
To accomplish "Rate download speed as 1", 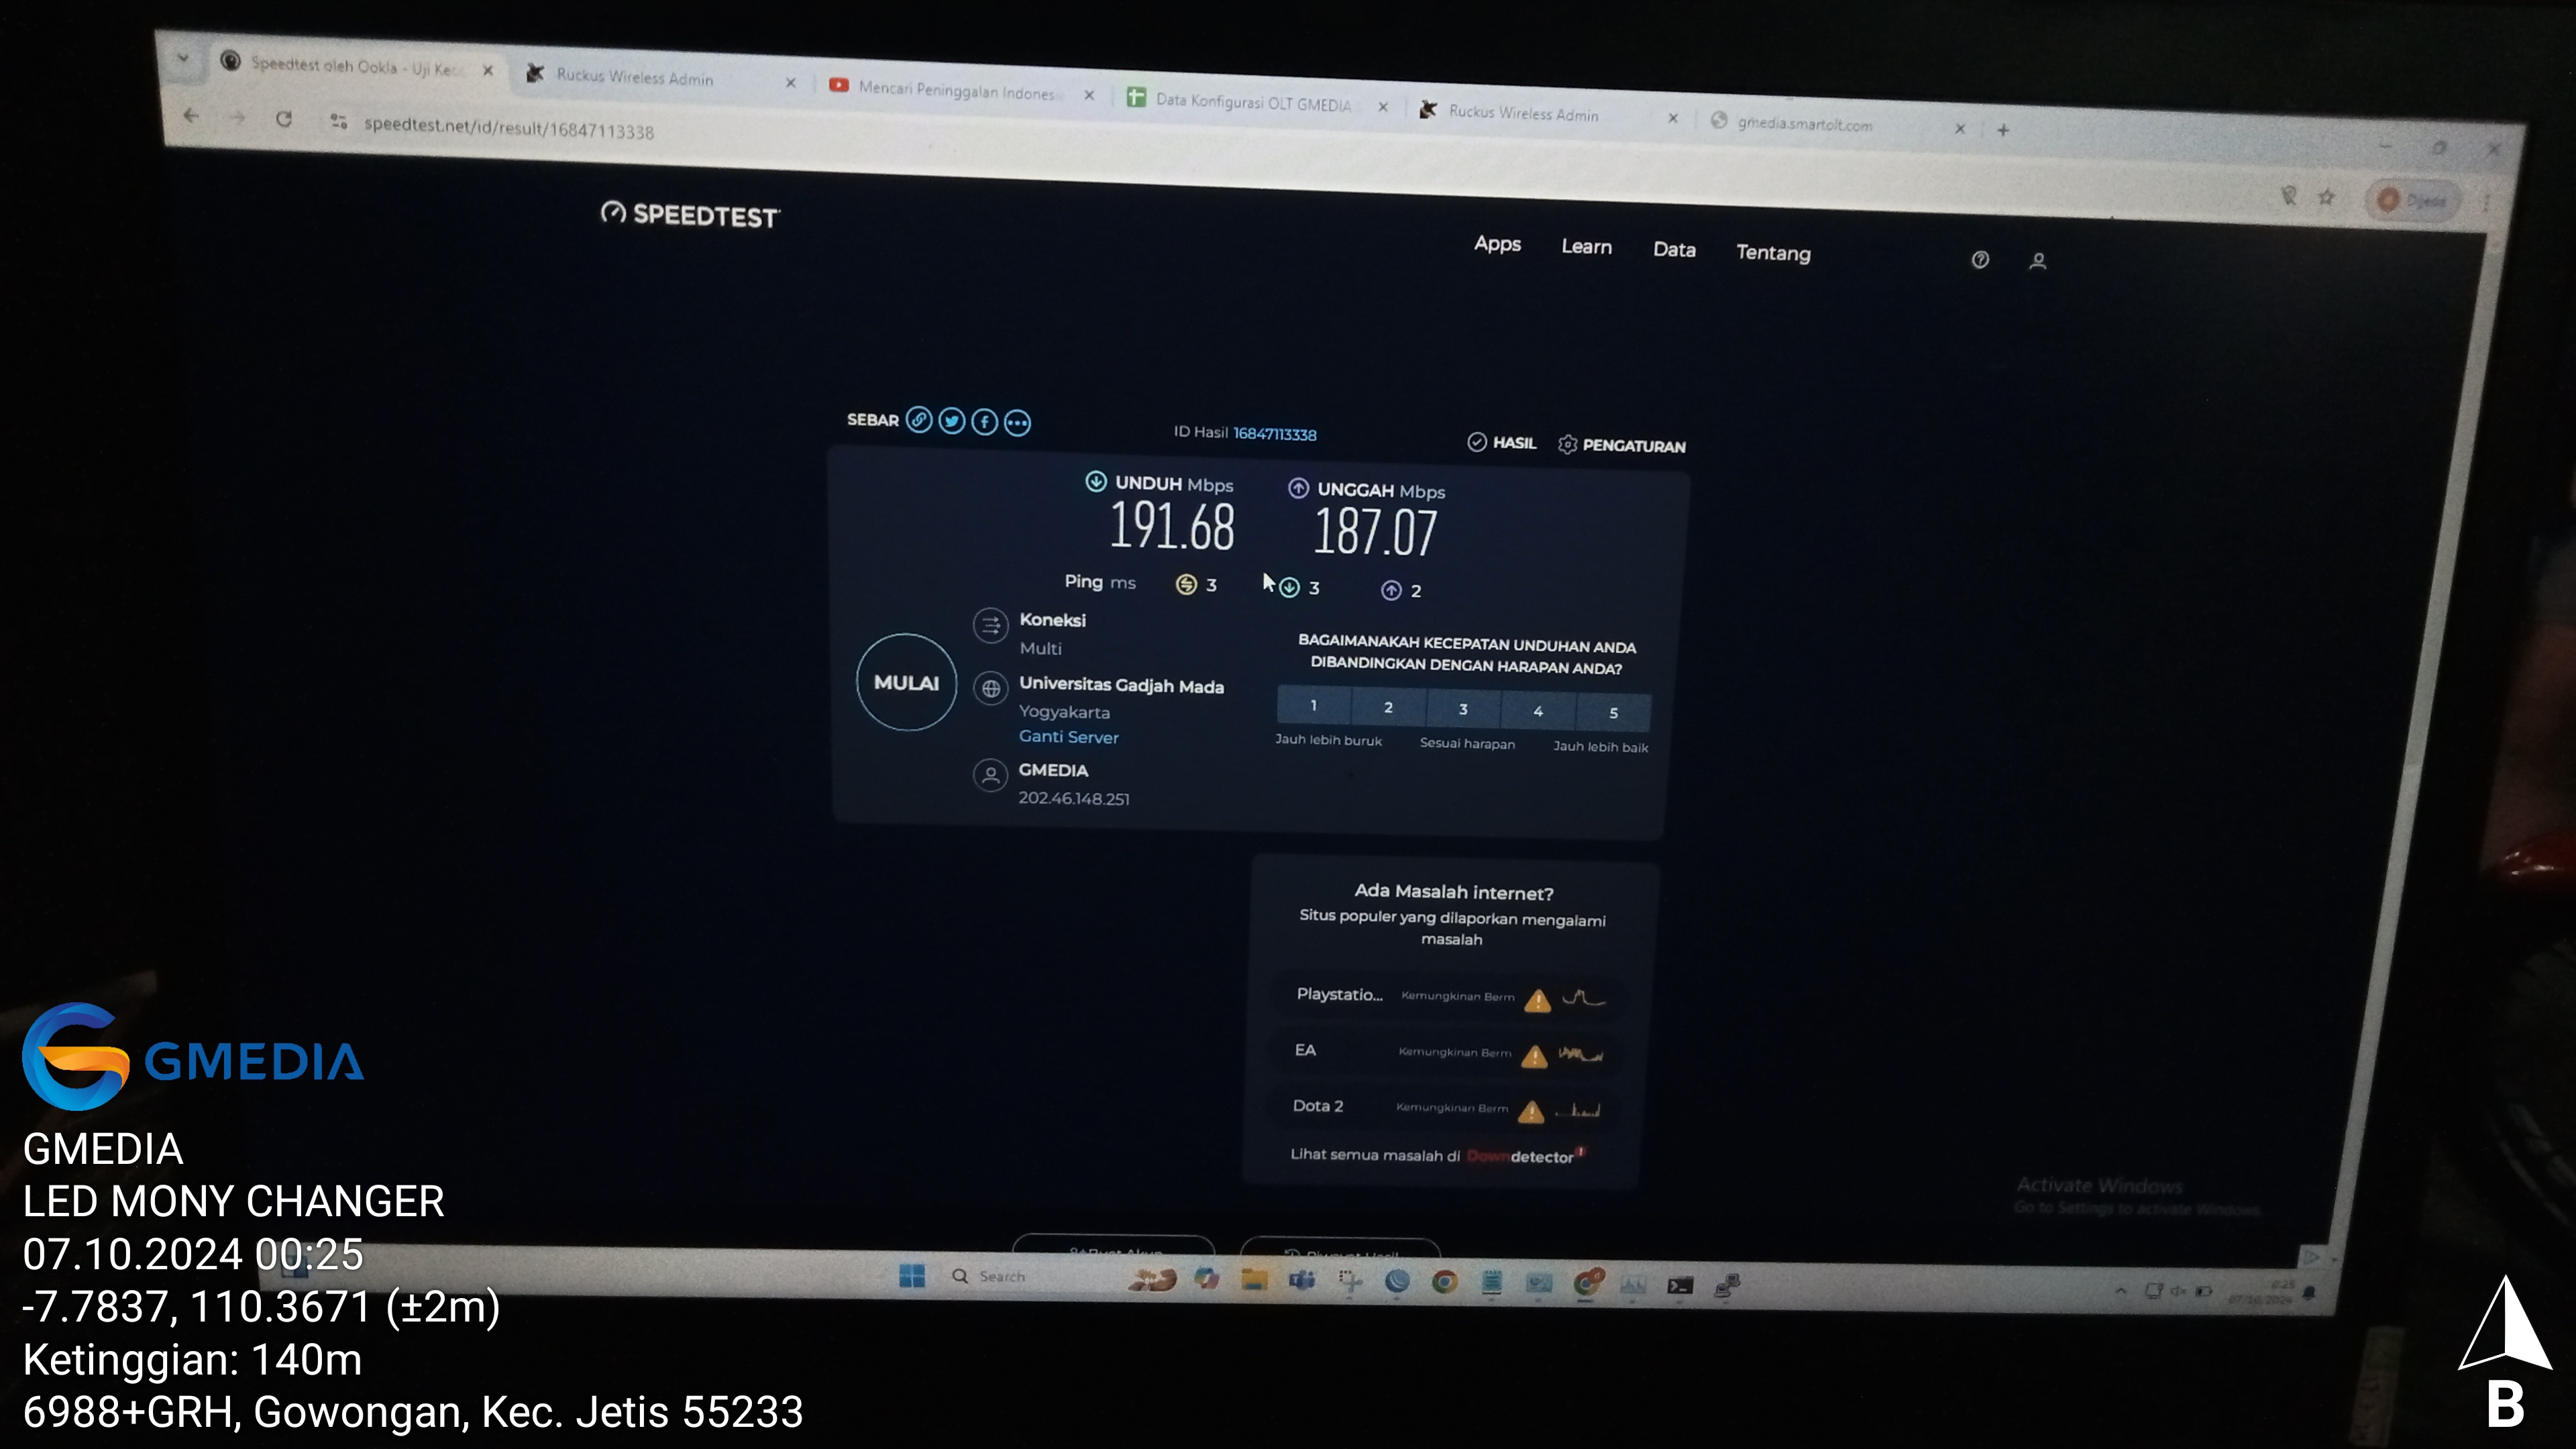I will pyautogui.click(x=1313, y=706).
